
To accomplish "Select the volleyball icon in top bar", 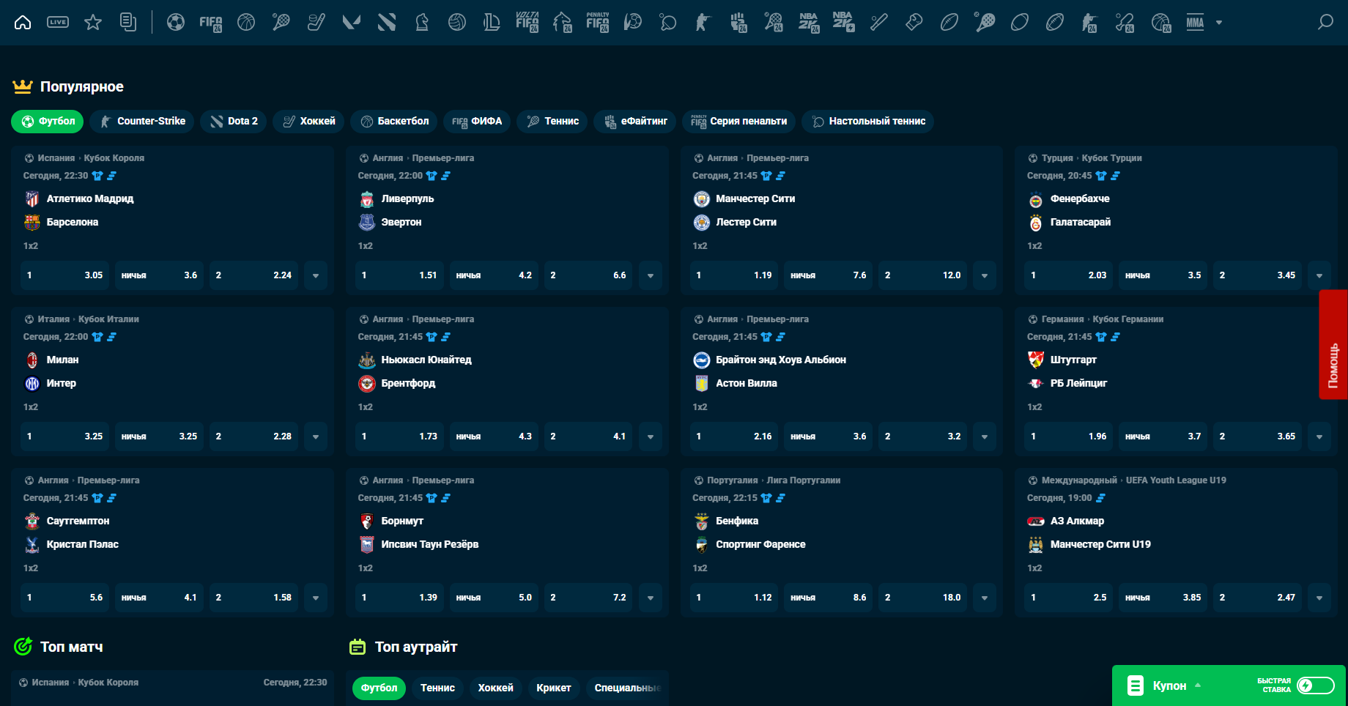I will (x=457, y=23).
